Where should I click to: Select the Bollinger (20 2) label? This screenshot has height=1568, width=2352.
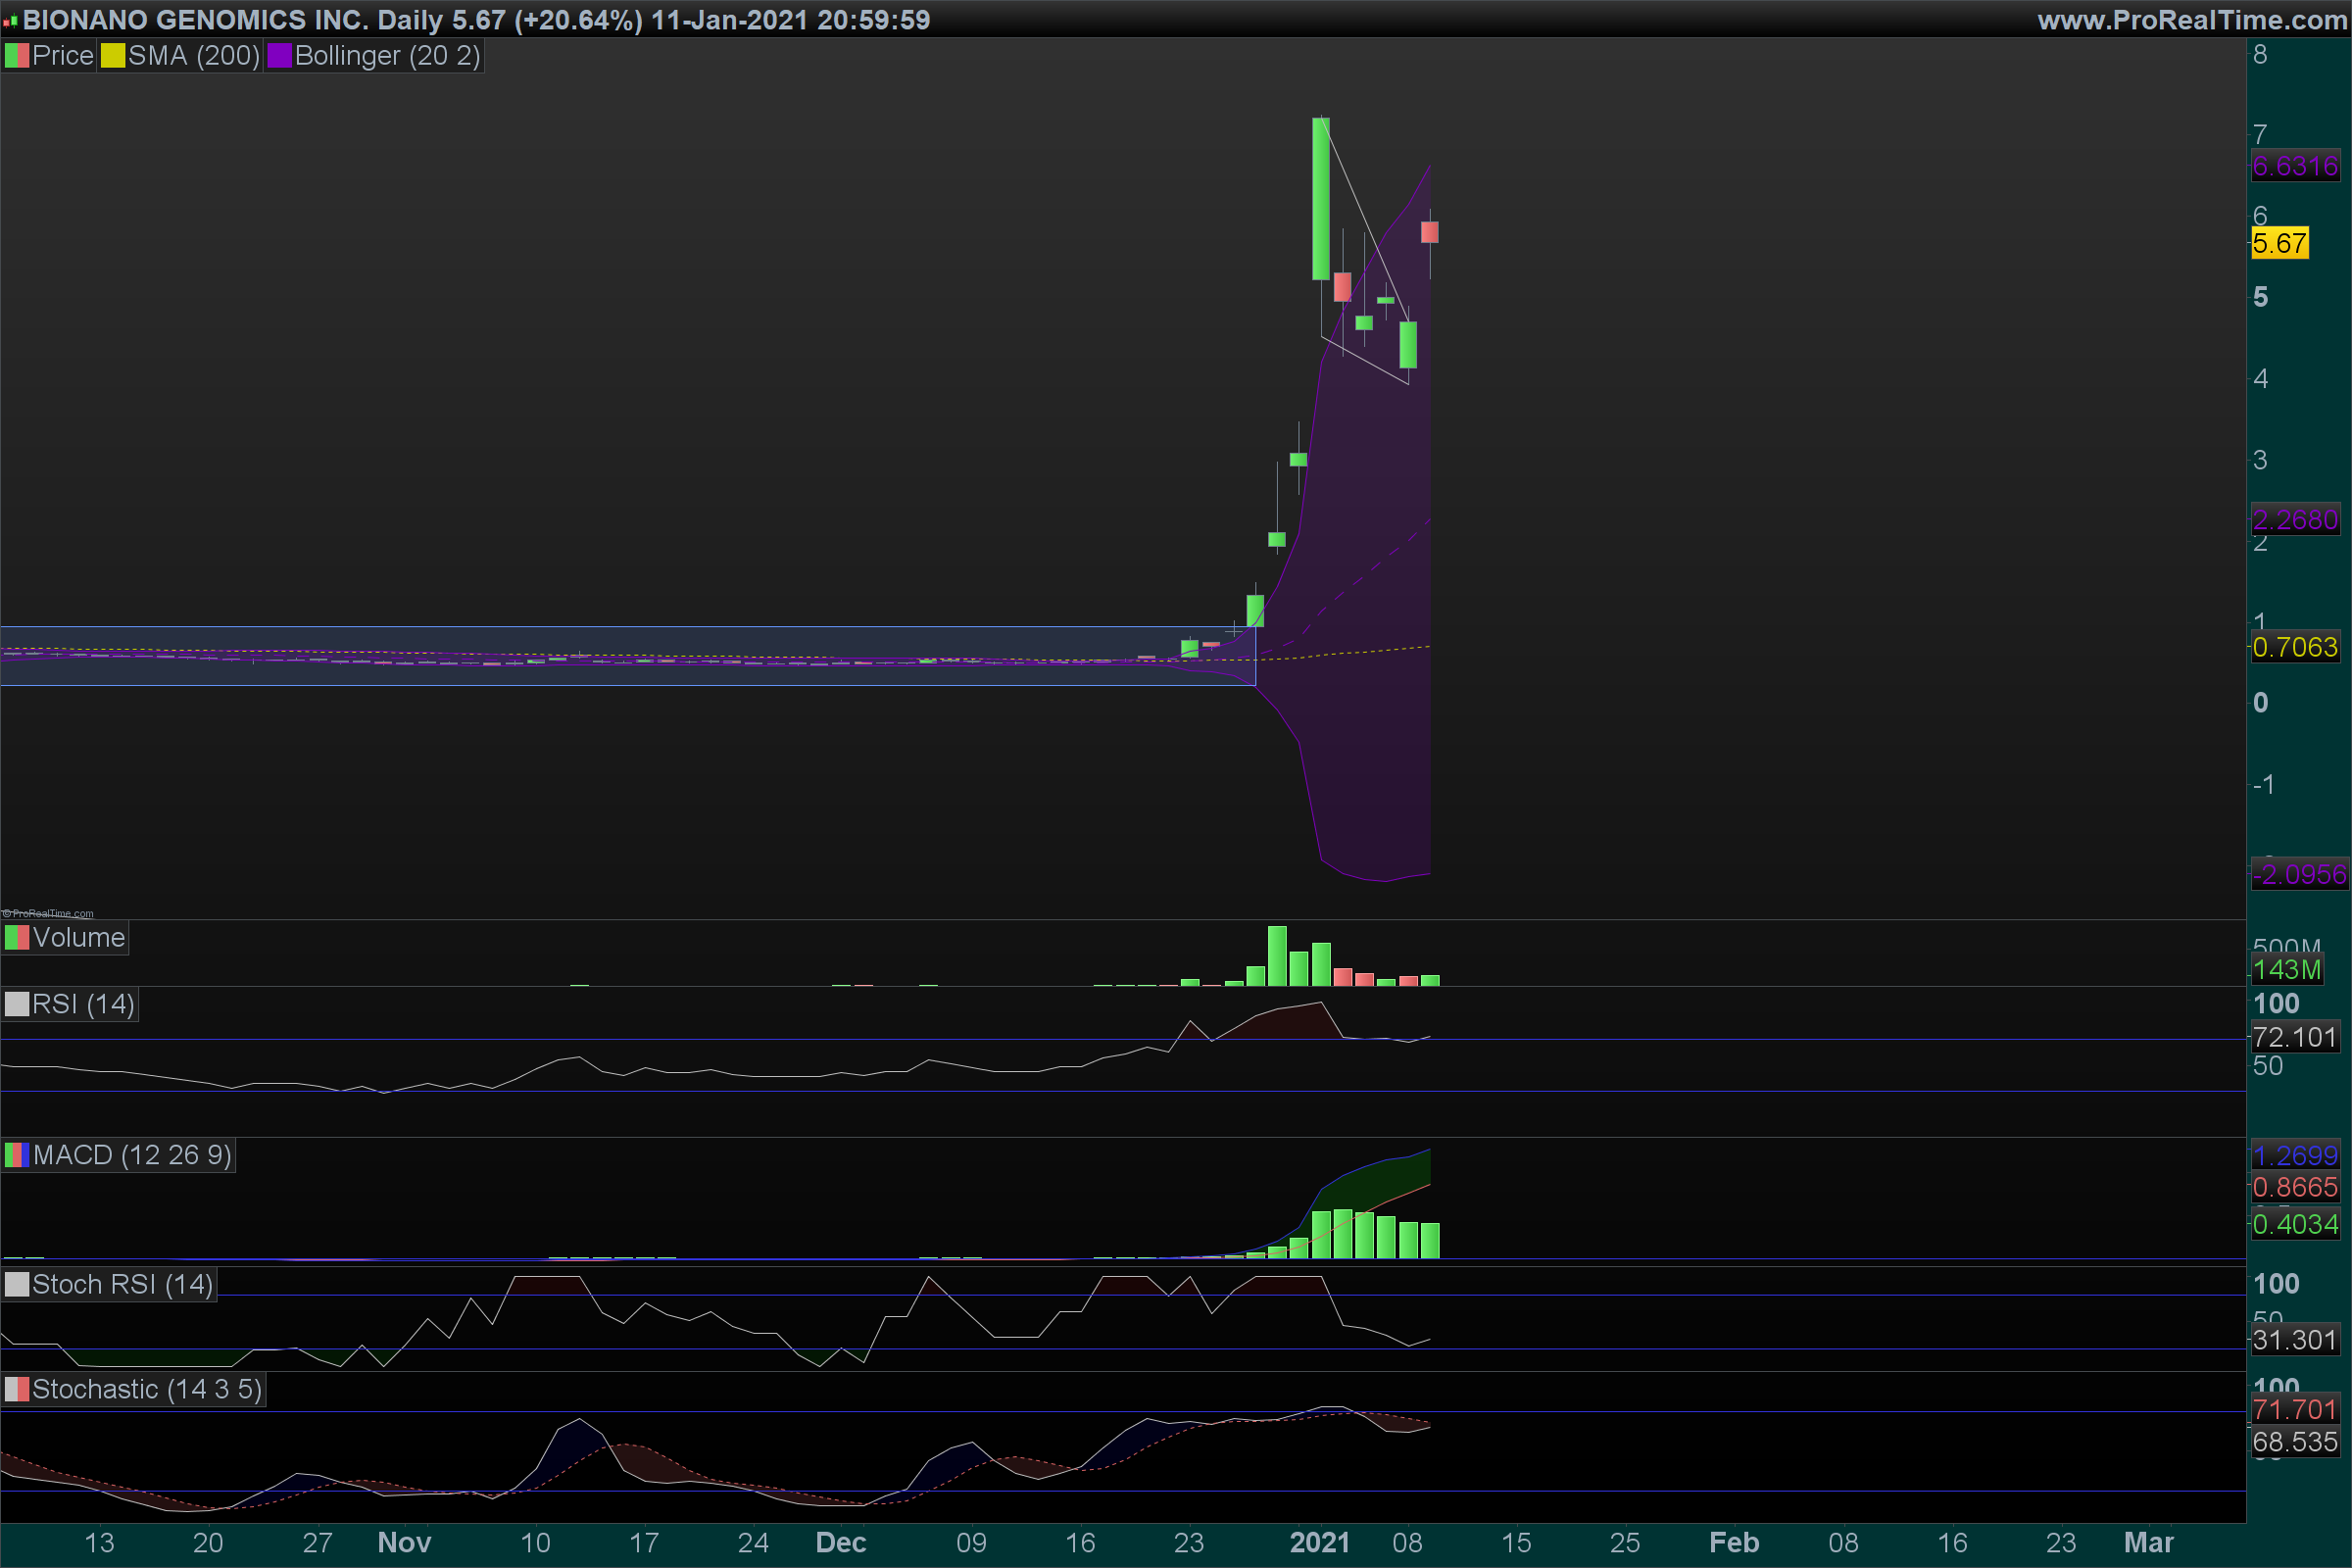[387, 56]
